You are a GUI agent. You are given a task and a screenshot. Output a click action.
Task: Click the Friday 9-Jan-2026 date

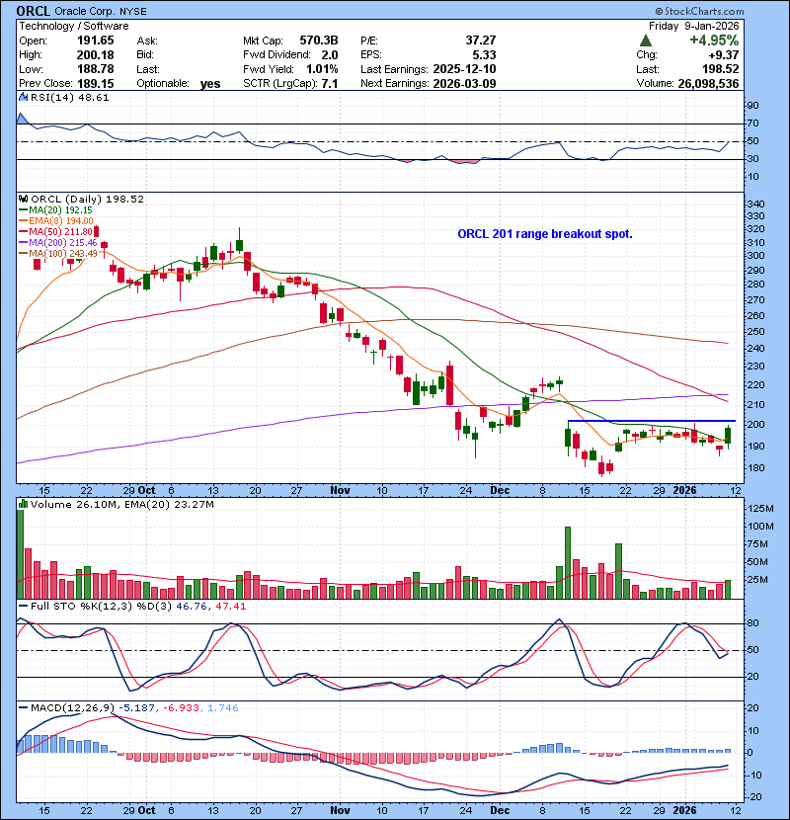coord(694,26)
